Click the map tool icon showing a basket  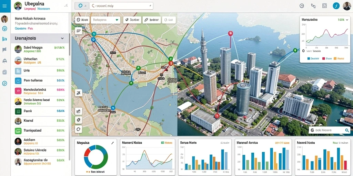click(79, 111)
